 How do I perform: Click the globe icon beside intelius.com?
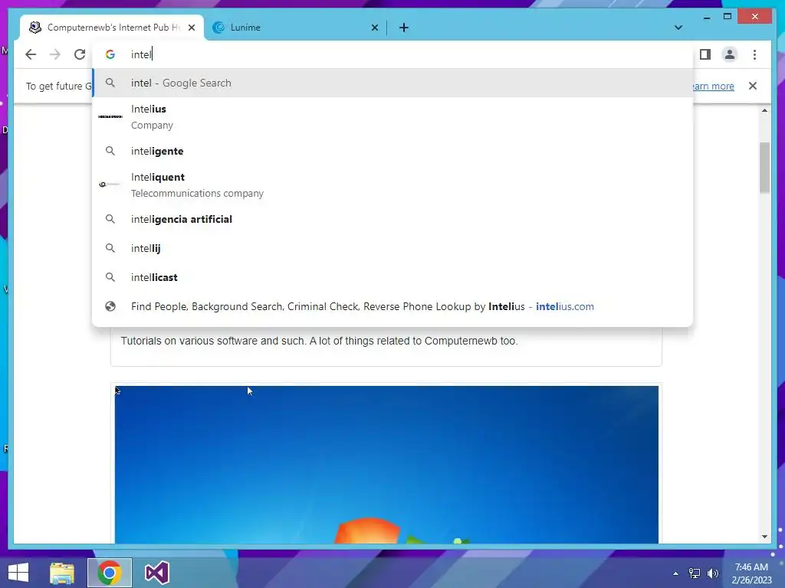[110, 306]
